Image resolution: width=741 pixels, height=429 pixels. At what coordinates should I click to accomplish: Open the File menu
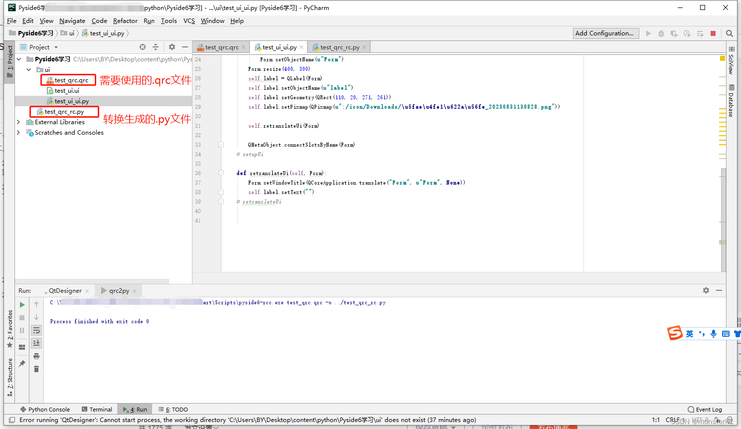[11, 21]
